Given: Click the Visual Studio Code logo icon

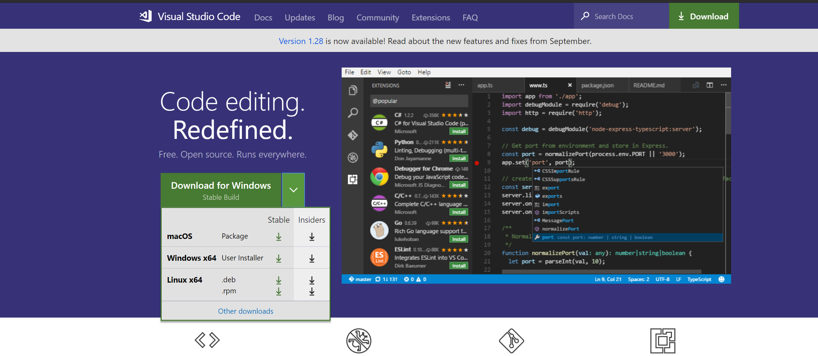Looking at the screenshot, I should click(x=145, y=16).
